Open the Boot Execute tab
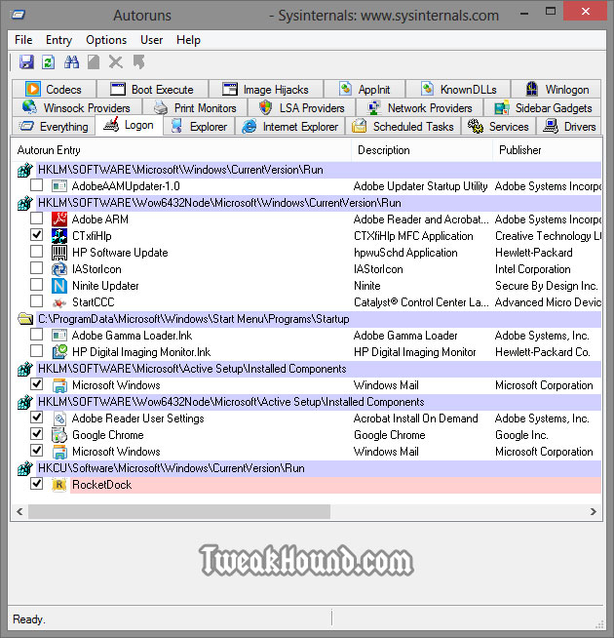614x638 pixels. tap(152, 89)
